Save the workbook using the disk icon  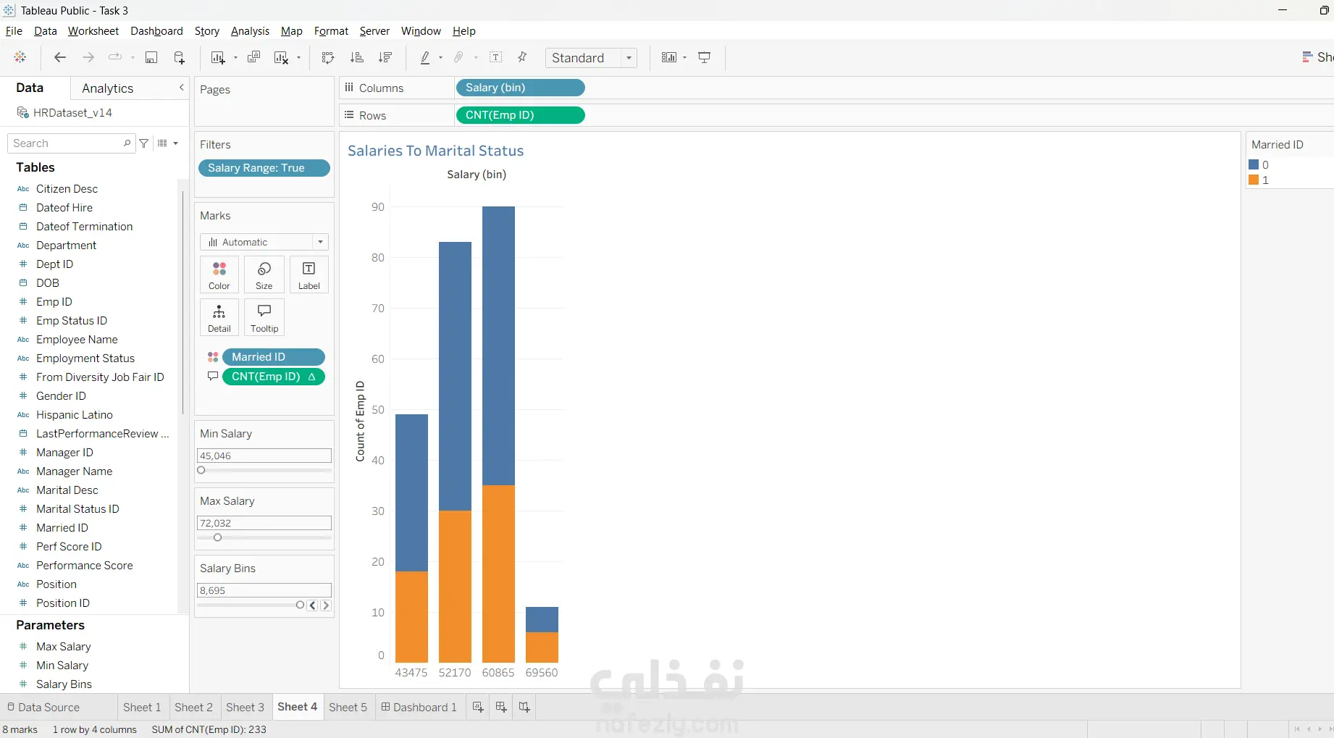(x=151, y=57)
